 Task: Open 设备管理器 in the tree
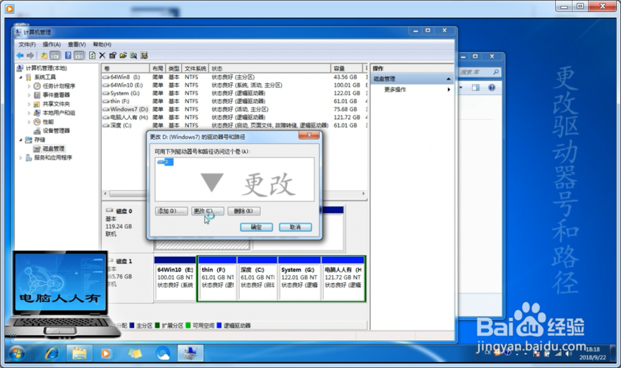pos(57,130)
